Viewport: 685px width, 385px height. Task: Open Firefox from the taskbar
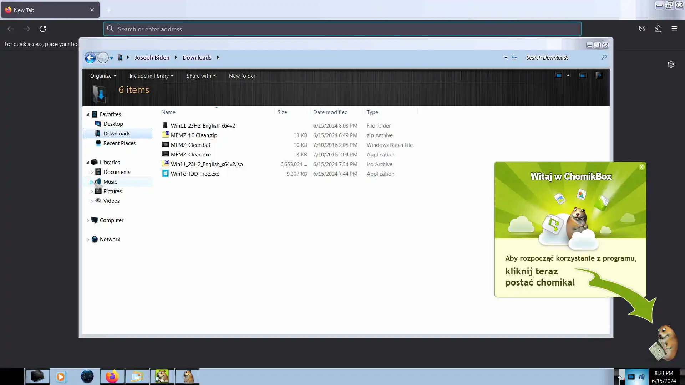112,376
